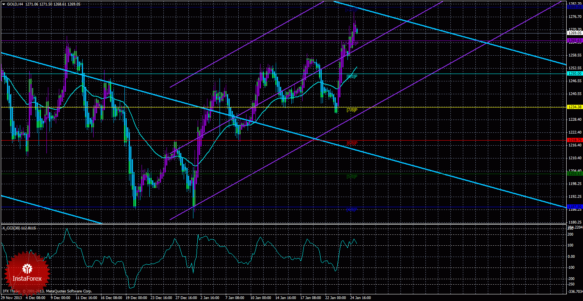The image size is (583, 301).
Task: Select the cyan 1250.00 price tag
Action: coord(575,73)
